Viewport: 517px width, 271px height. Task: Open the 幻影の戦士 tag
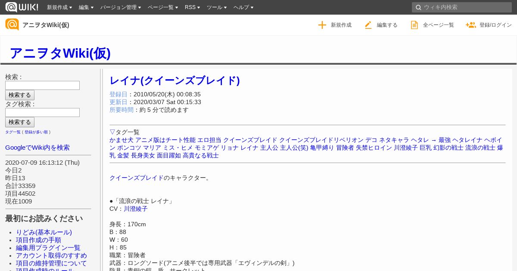point(448,148)
